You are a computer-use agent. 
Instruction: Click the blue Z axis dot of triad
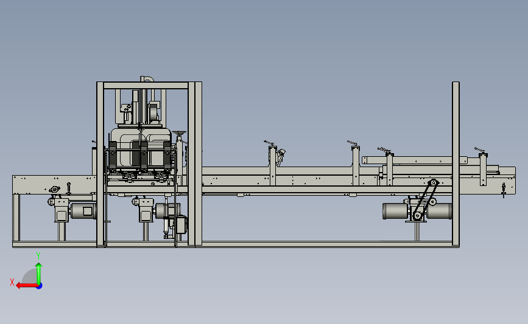click(x=40, y=286)
